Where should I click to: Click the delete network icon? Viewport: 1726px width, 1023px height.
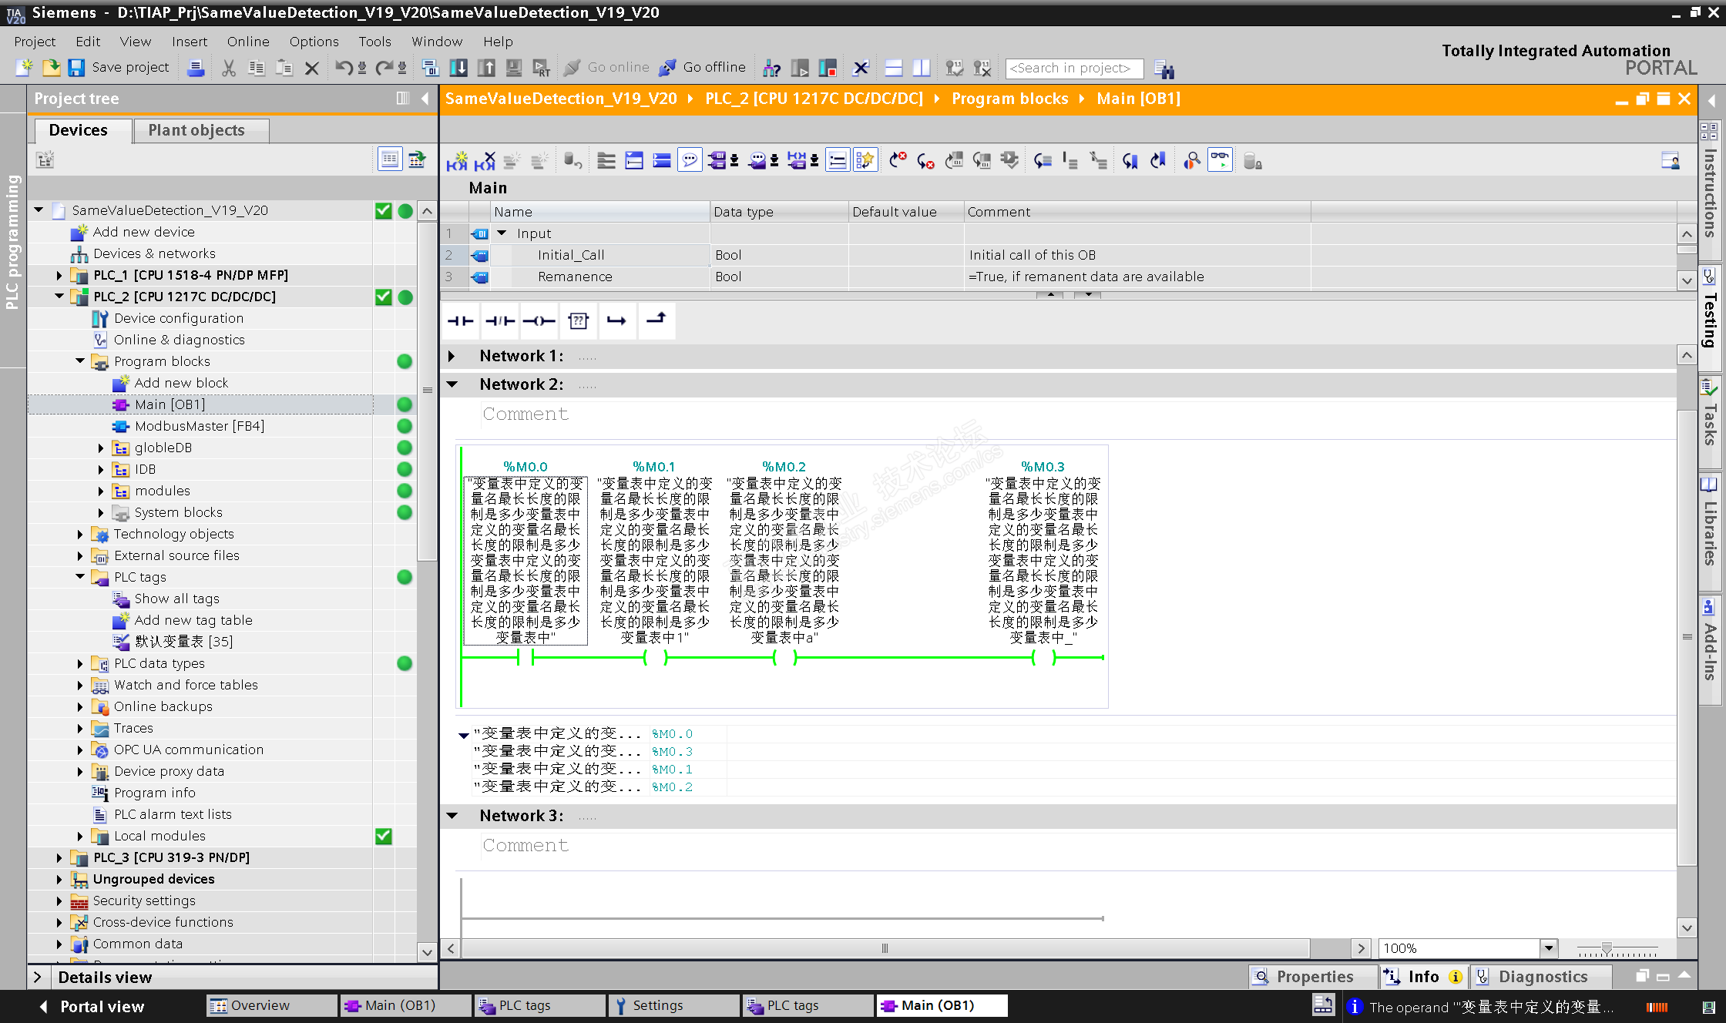pos(485,161)
